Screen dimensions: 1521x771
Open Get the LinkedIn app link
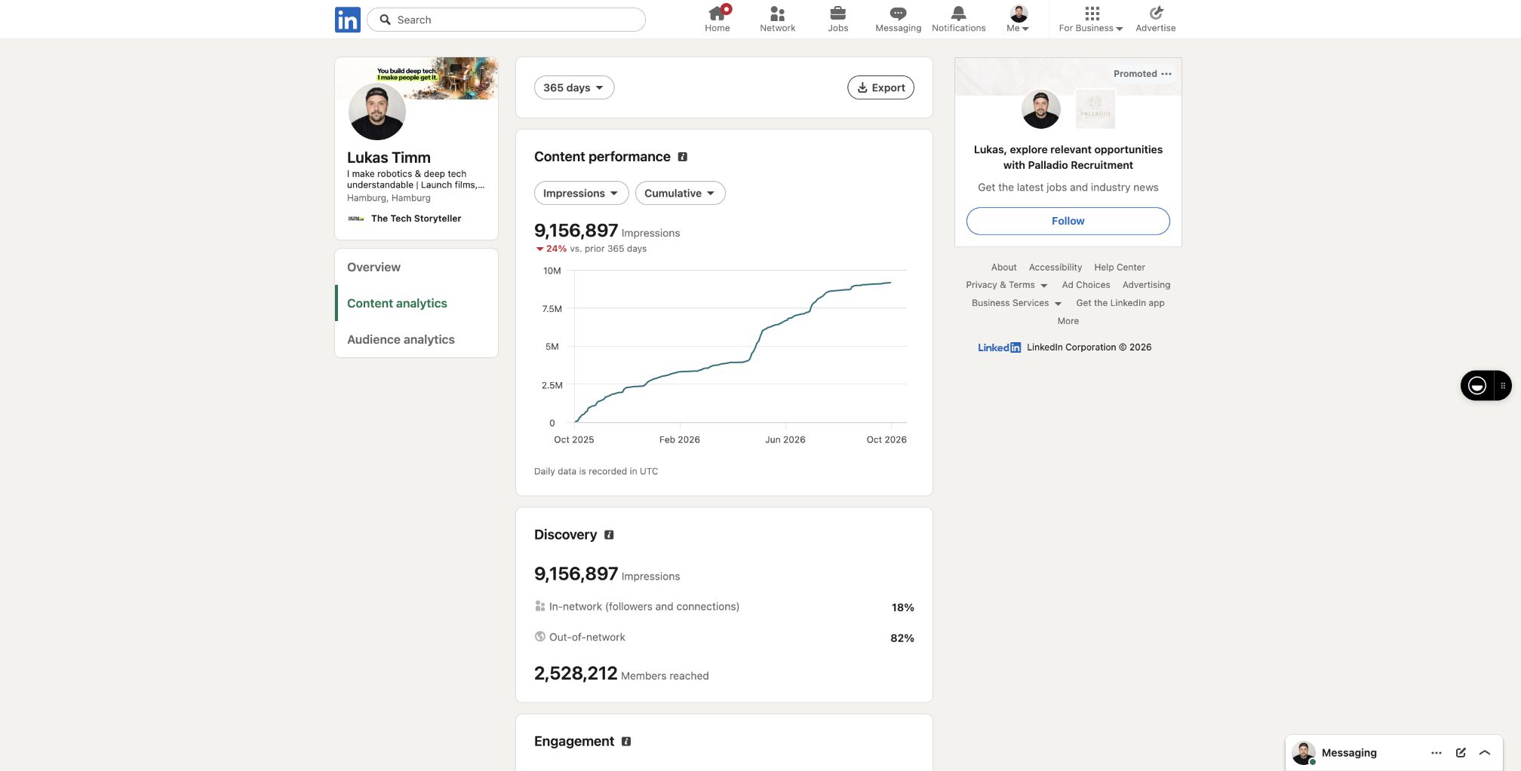[1120, 303]
